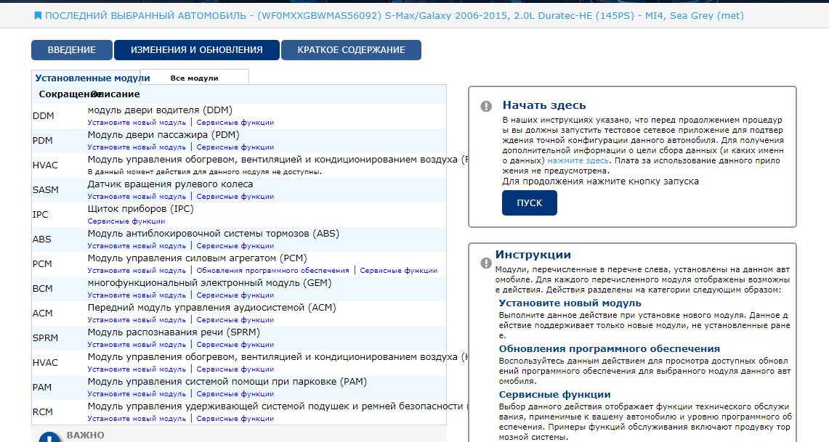Image resolution: width=829 pixels, height=442 pixels.
Task: Open the ВВЕДЕНИЕ tab
Action: [x=71, y=50]
